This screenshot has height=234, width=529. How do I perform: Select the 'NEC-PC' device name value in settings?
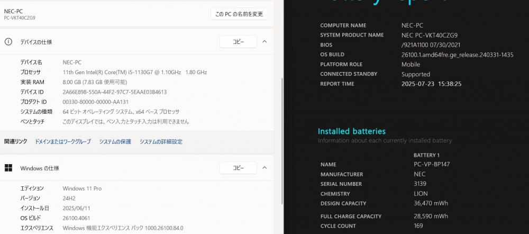pos(72,62)
